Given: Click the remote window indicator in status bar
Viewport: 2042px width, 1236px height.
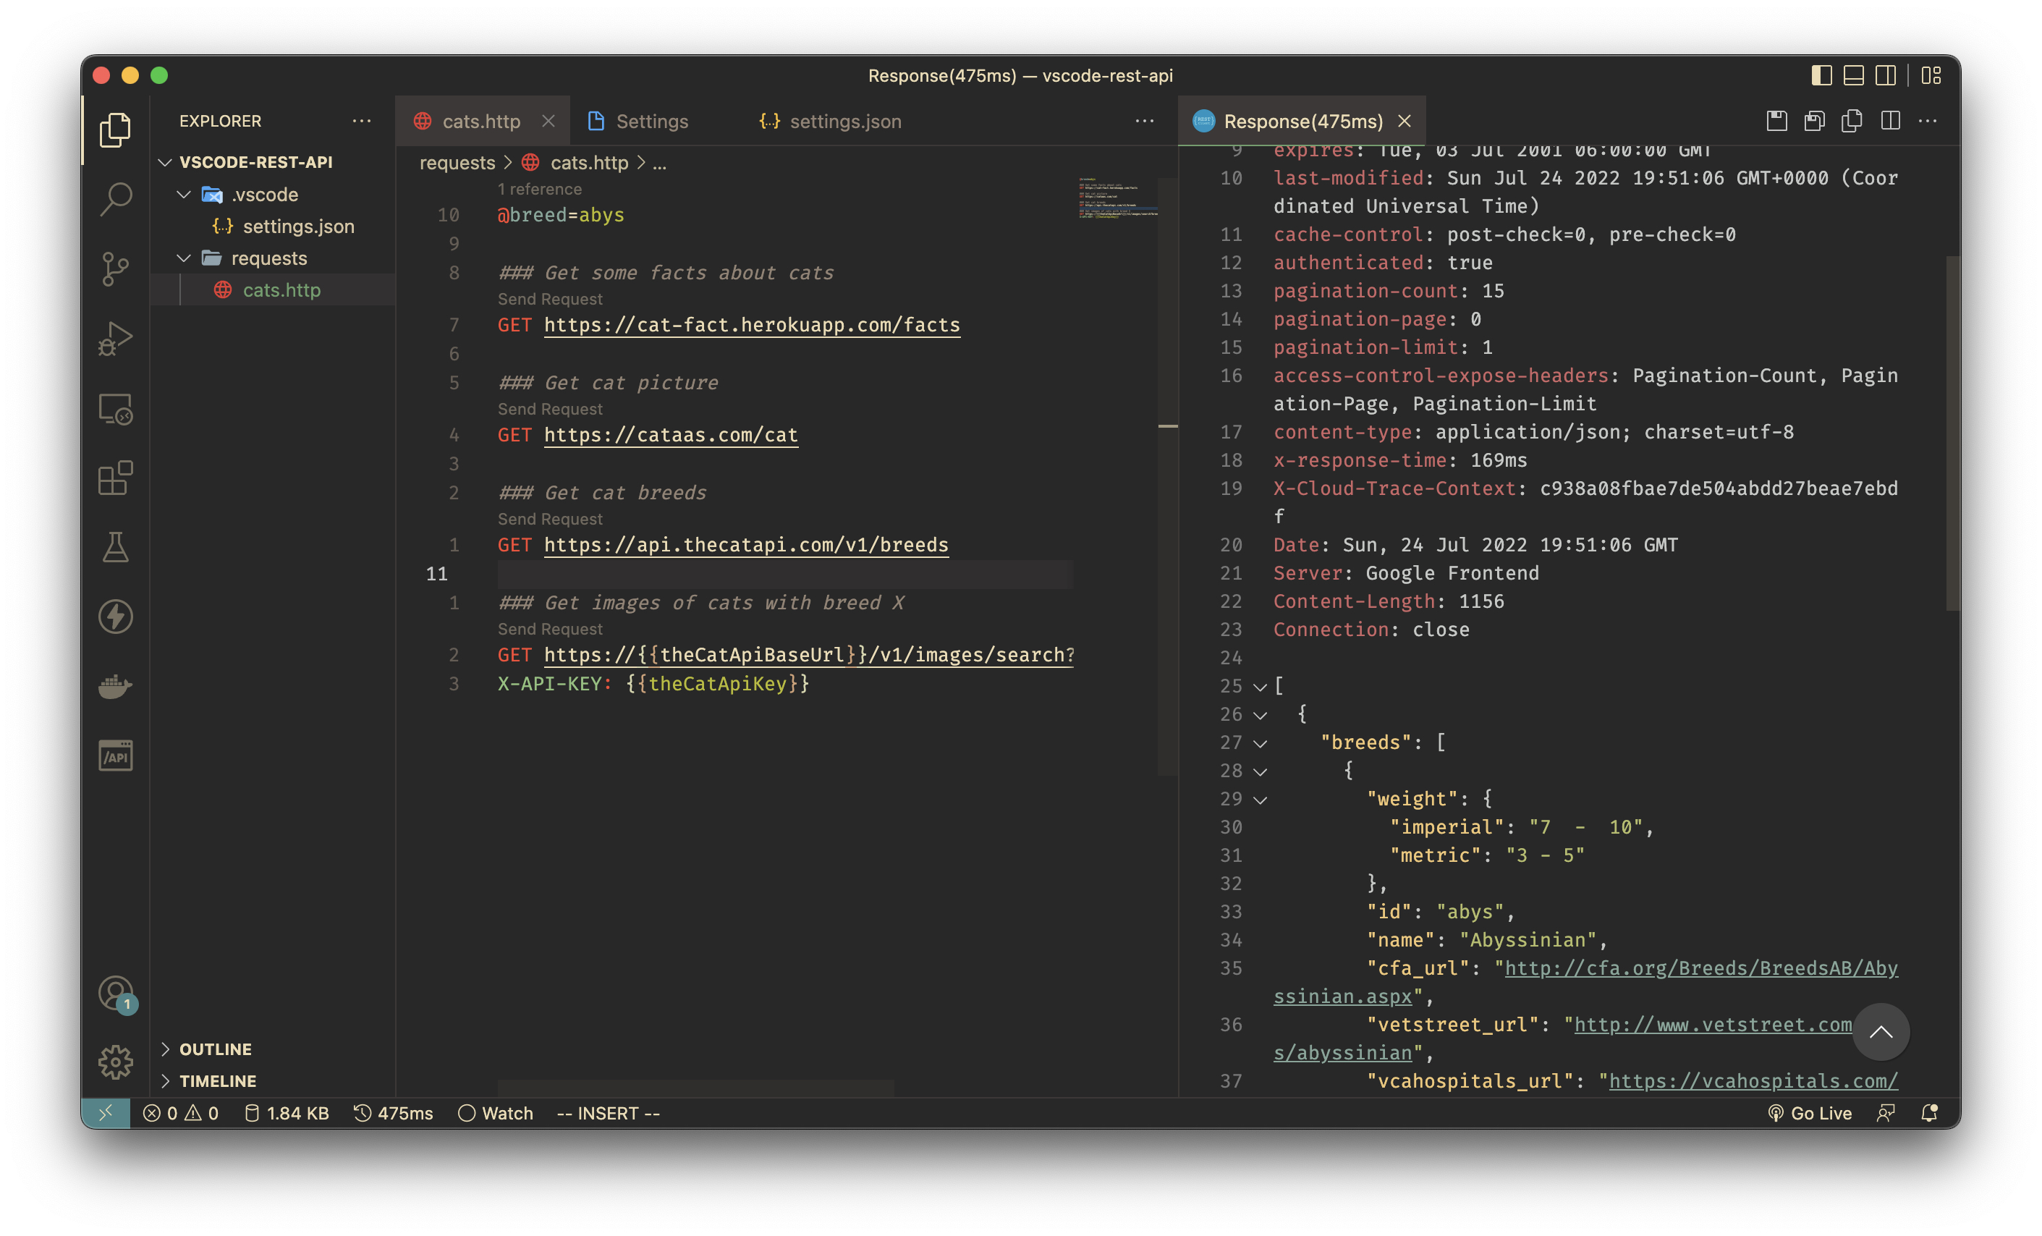Looking at the screenshot, I should click(106, 1113).
